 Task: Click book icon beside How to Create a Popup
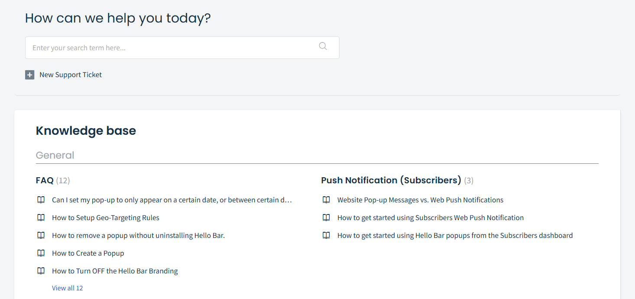41,253
